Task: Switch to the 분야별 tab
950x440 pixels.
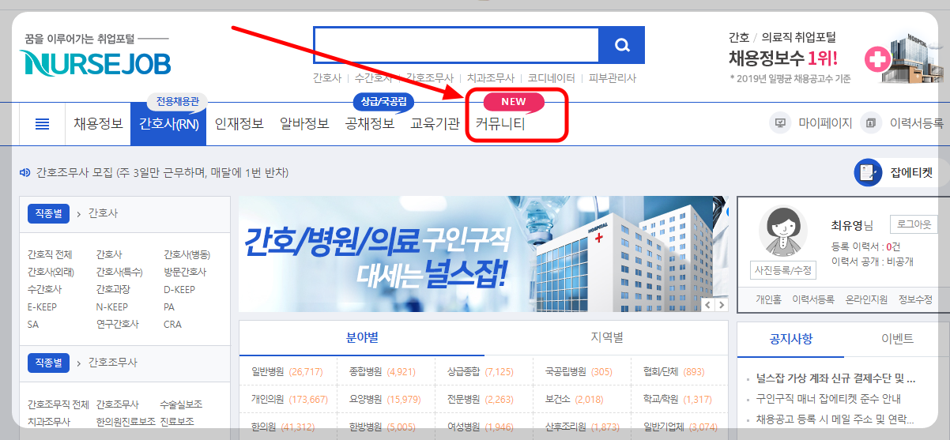Action: pos(362,338)
